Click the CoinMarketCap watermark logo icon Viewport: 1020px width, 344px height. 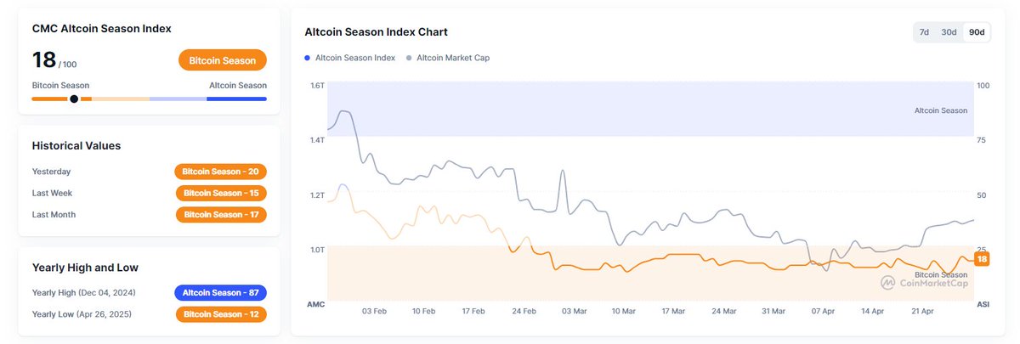coord(887,283)
